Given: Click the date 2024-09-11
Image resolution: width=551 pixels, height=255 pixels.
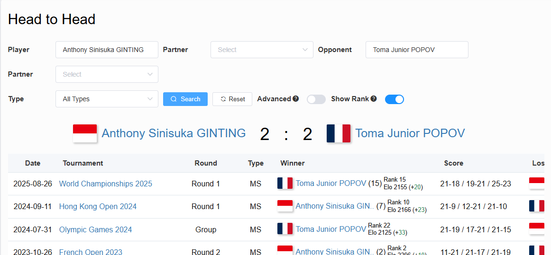Looking at the screenshot, I should (x=33, y=207).
